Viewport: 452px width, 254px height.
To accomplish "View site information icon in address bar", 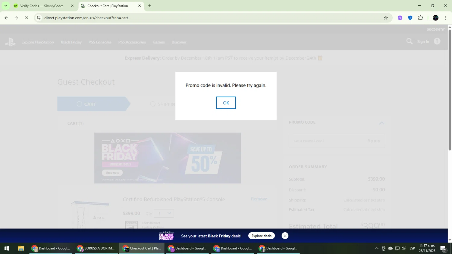I will click(x=39, y=18).
